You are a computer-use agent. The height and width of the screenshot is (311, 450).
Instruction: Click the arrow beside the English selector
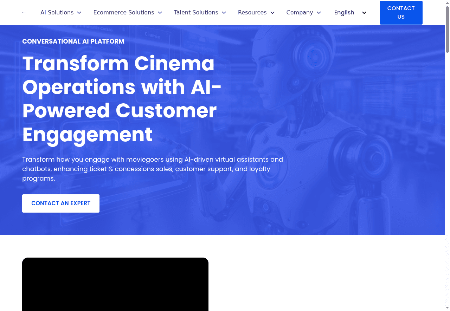(x=364, y=13)
